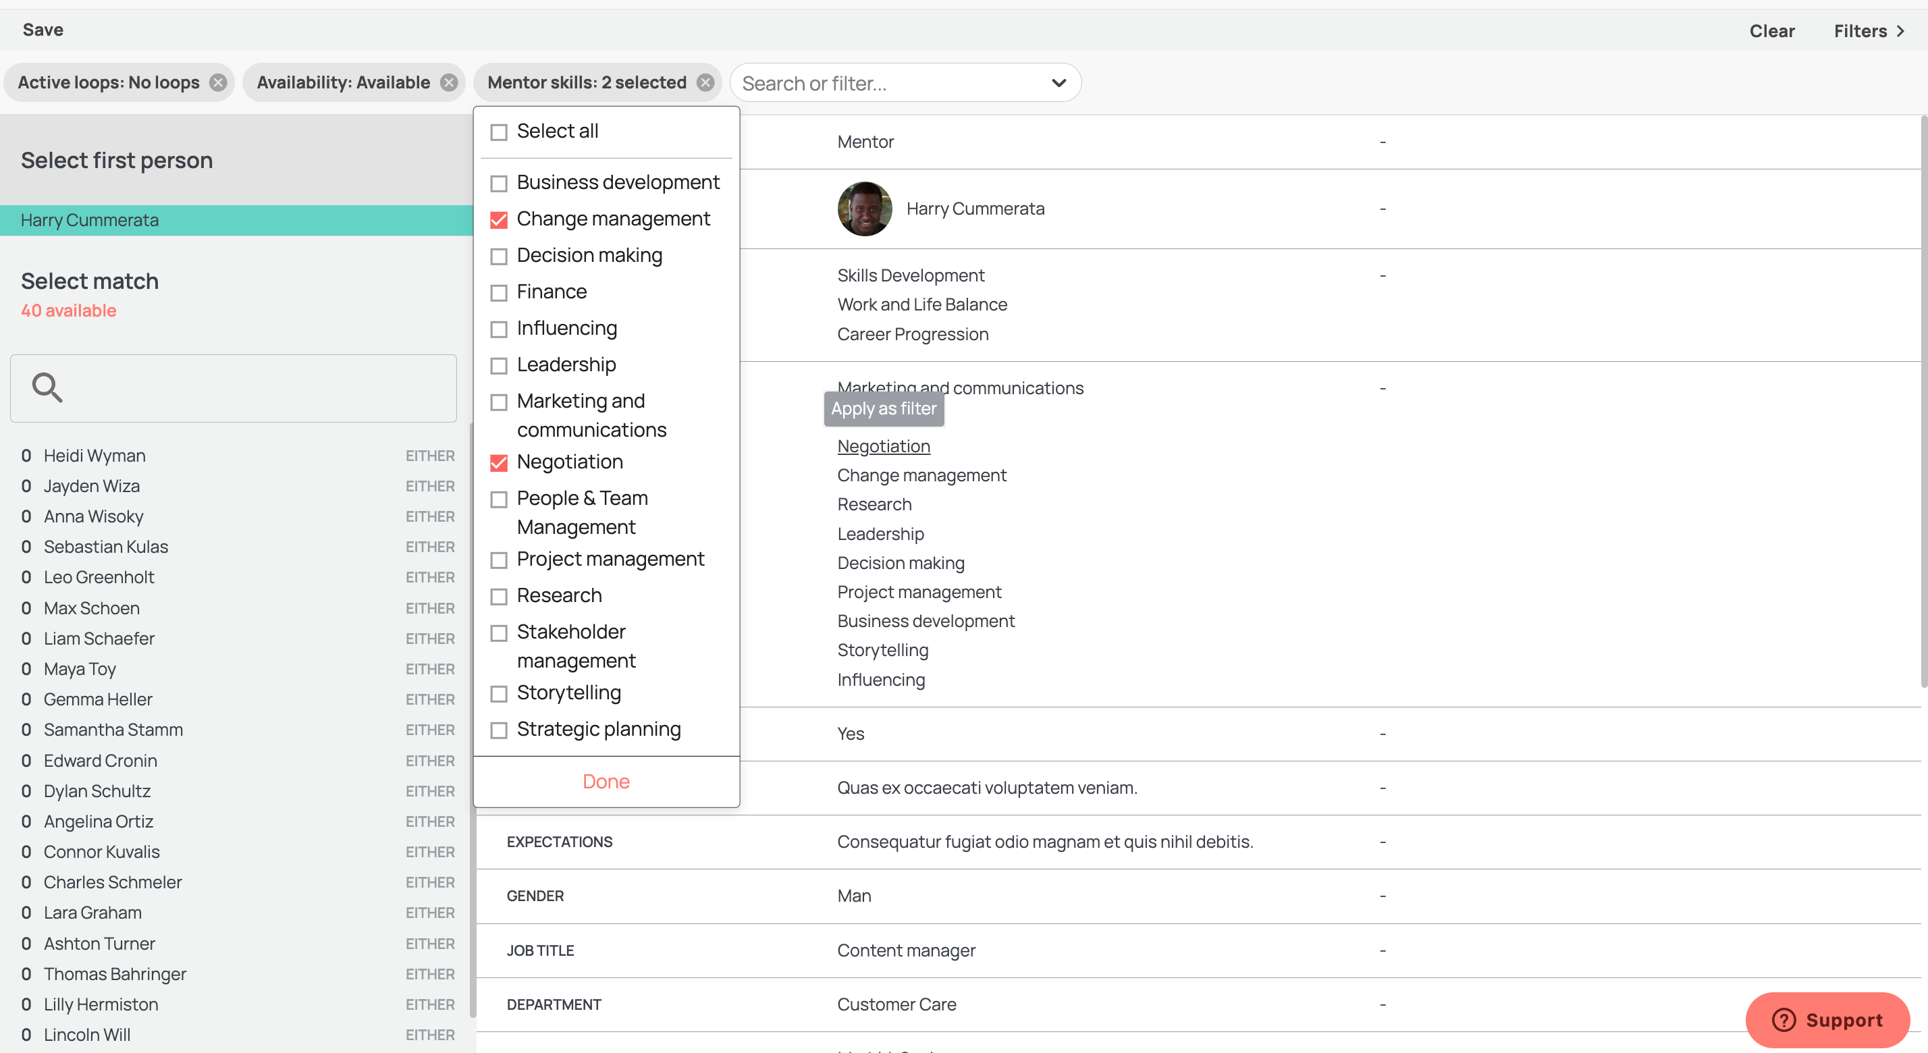Select Lilly Hermiston as match
This screenshot has height=1053, width=1928.
point(237,1005)
